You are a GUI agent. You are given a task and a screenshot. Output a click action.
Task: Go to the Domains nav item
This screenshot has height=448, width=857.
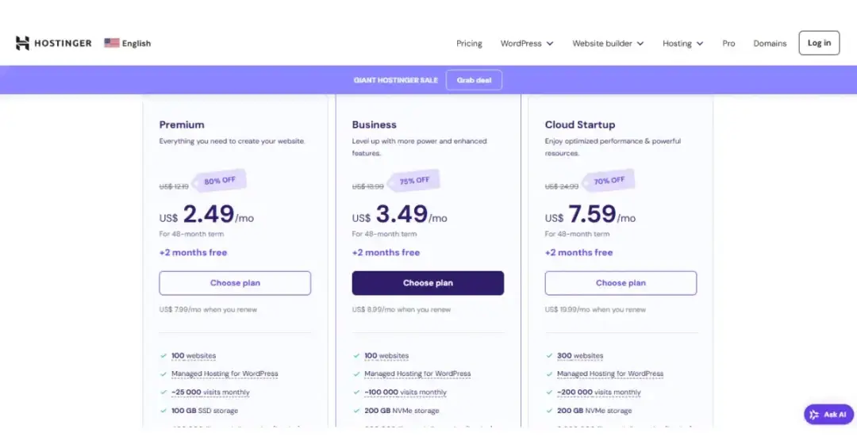pos(770,43)
